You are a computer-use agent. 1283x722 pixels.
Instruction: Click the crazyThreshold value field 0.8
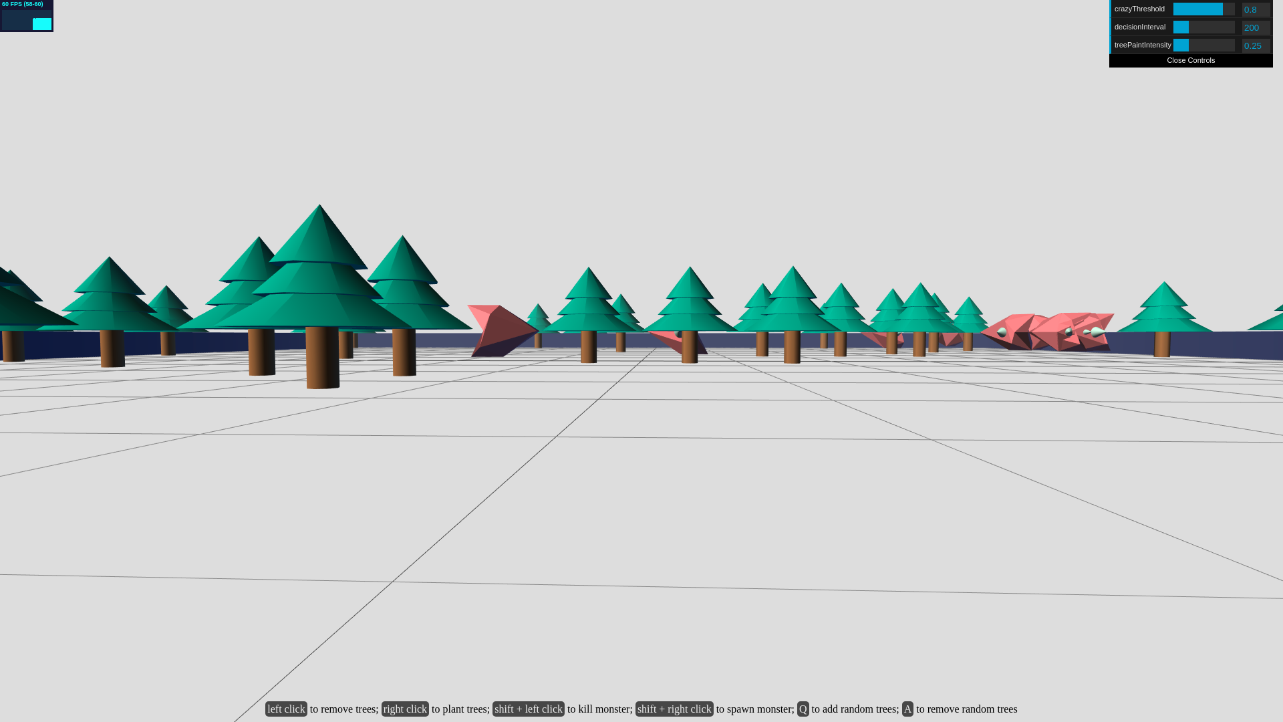coord(1255,10)
